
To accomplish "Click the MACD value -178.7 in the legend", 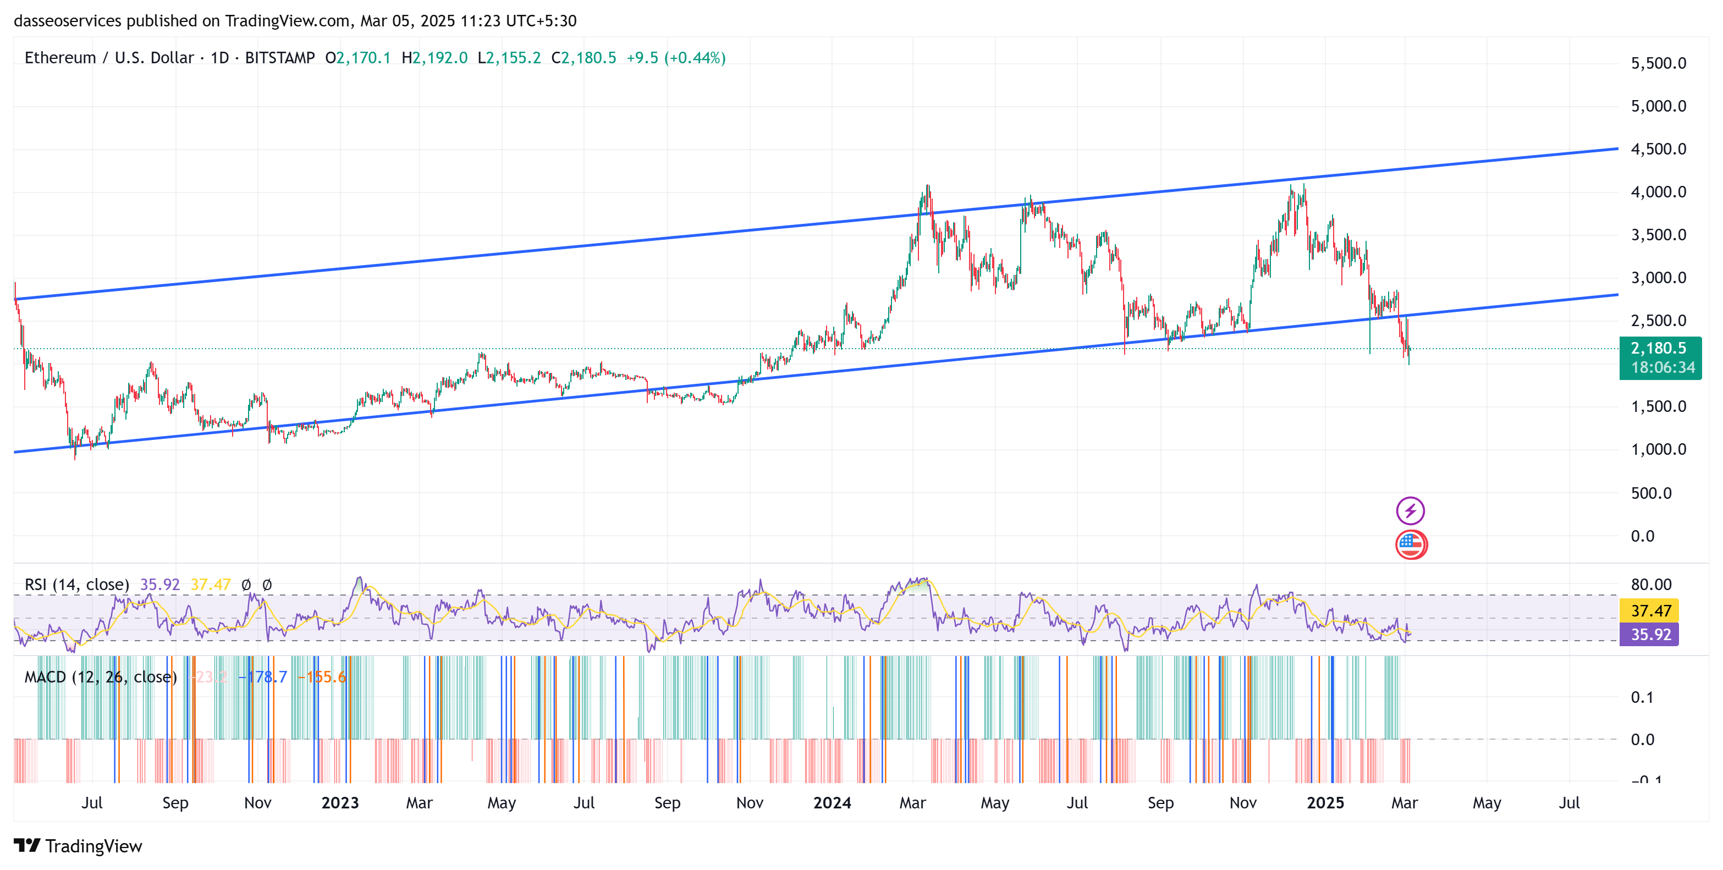I will (262, 677).
